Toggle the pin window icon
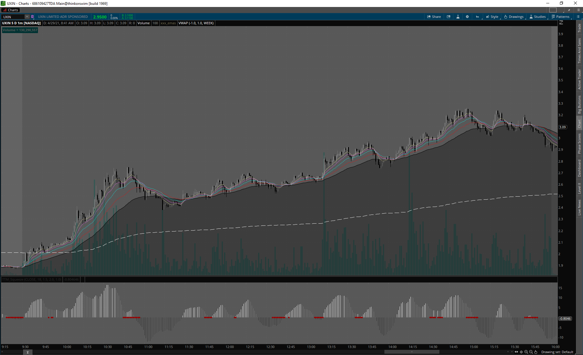Viewport: 583px width, 355px height. click(569, 10)
